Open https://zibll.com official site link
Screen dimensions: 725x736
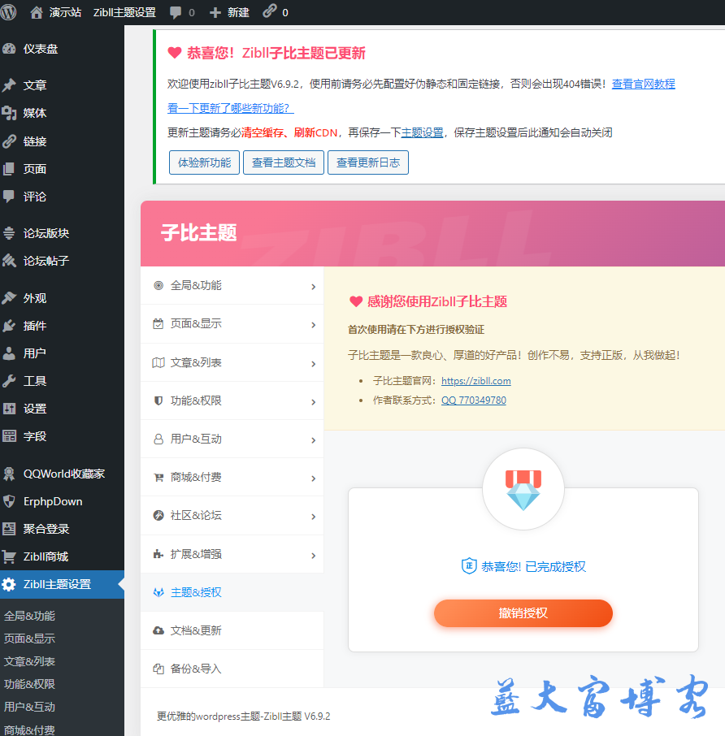click(475, 381)
